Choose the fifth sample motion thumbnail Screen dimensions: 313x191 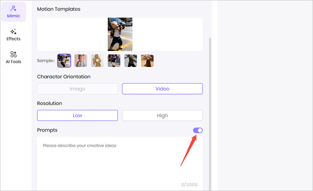coord(131,61)
